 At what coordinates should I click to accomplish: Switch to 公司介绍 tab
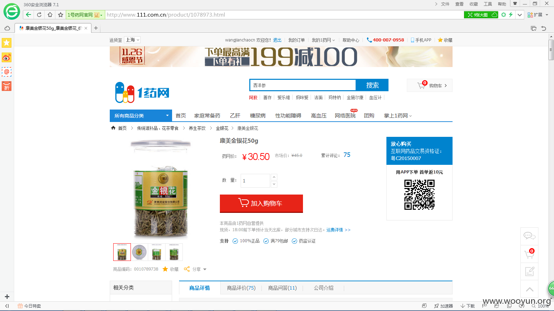click(x=323, y=288)
